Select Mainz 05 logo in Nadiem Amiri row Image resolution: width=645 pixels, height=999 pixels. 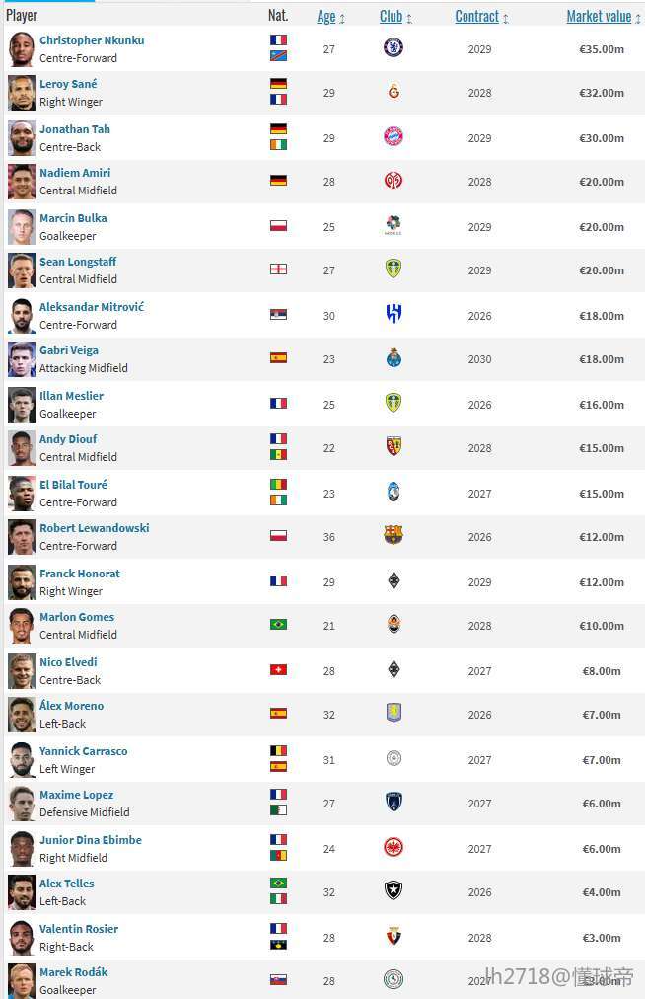394,181
